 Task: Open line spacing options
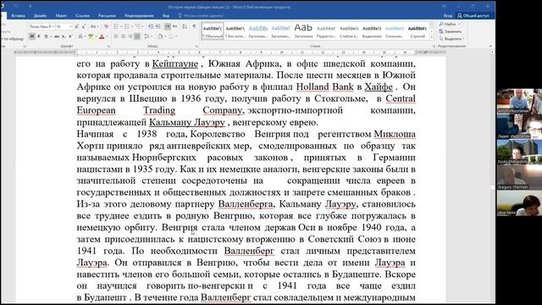click(x=147, y=36)
